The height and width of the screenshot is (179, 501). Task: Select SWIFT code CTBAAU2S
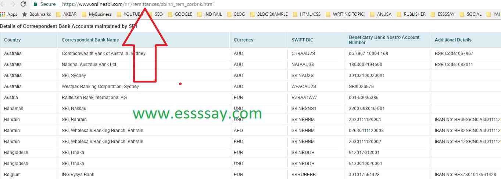304,54
